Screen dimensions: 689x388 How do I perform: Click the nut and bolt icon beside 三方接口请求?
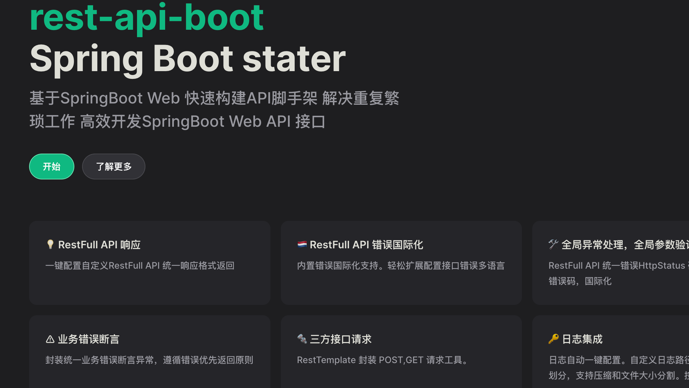(x=302, y=339)
